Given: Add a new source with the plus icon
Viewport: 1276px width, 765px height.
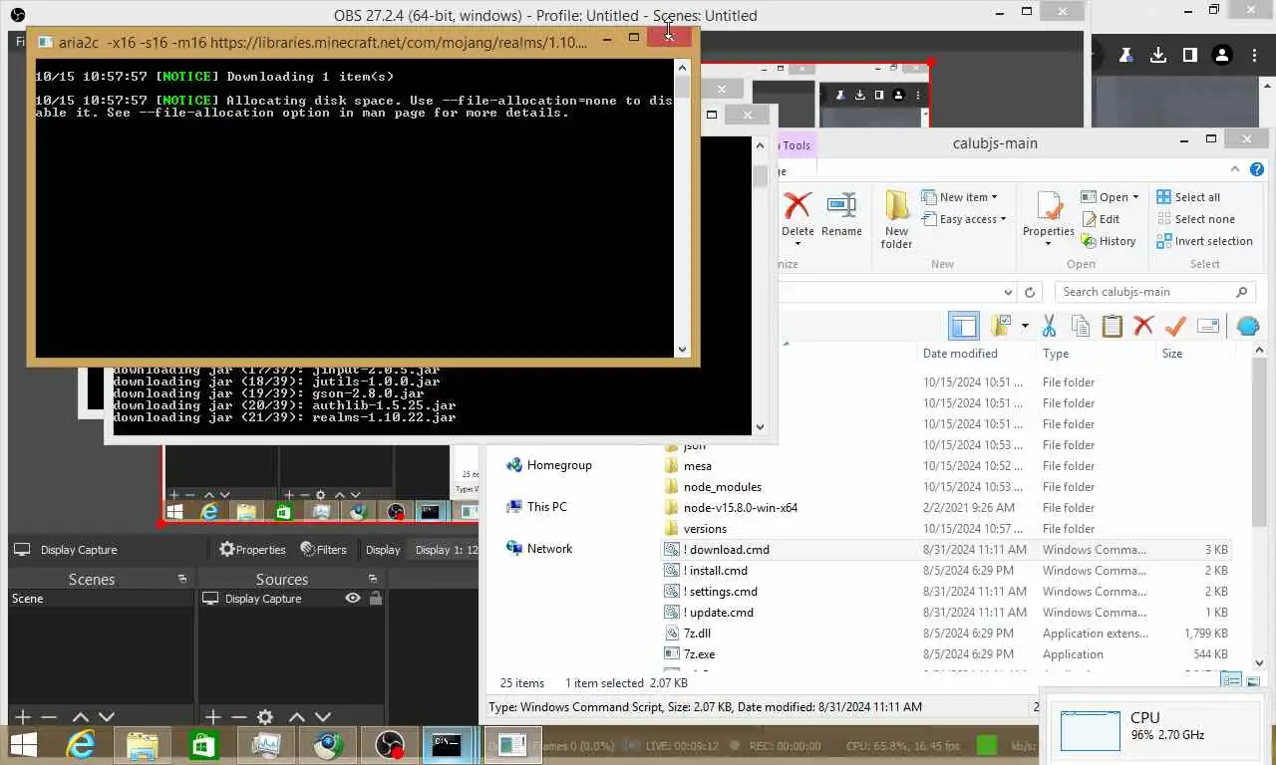Looking at the screenshot, I should 212,717.
